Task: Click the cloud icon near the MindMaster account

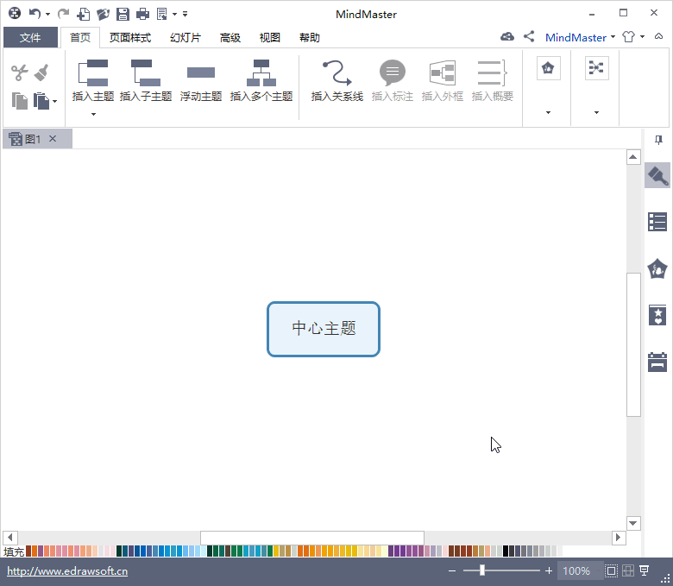Action: tap(506, 37)
